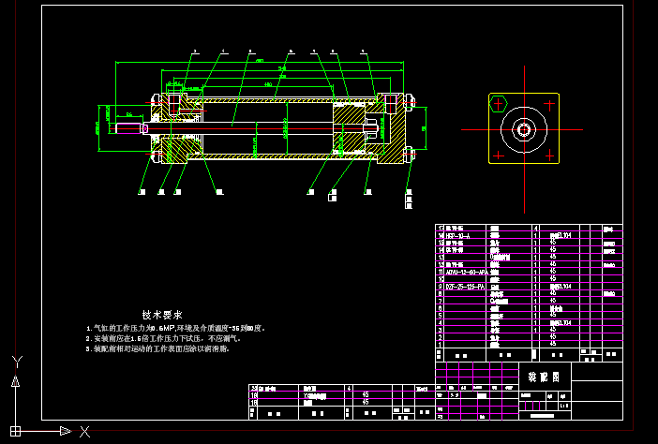The image size is (658, 444).
Task: Select the 装配图 title block text
Action: [x=544, y=377]
